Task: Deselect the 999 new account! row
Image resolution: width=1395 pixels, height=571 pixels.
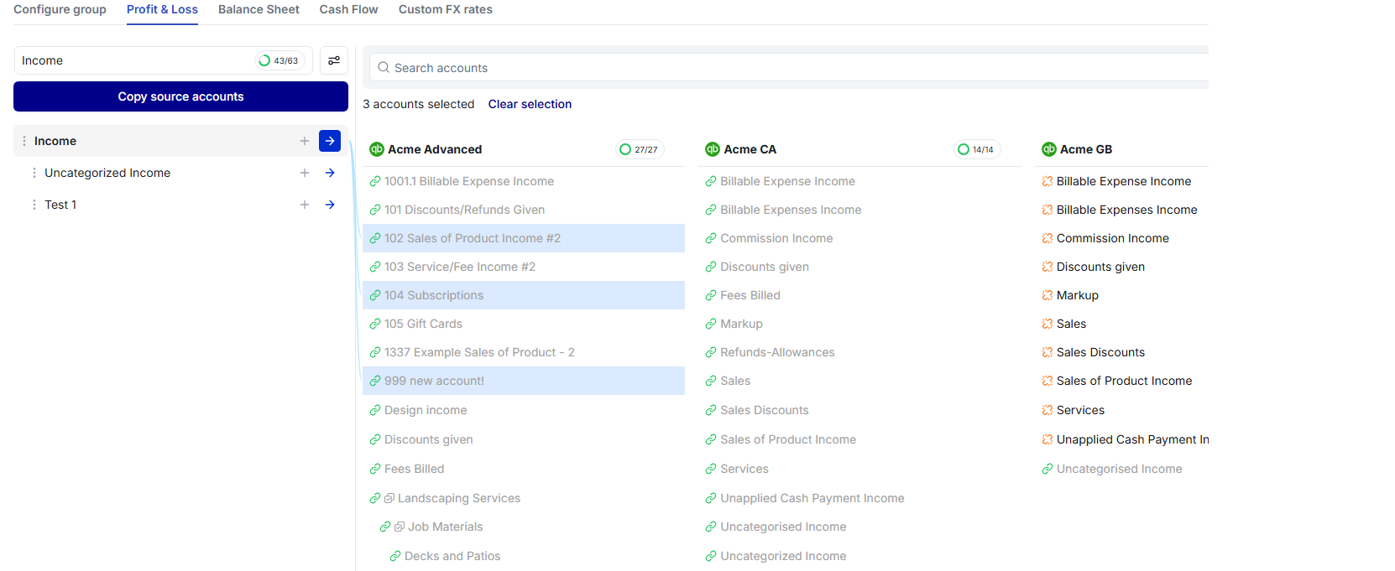Action: tap(524, 381)
